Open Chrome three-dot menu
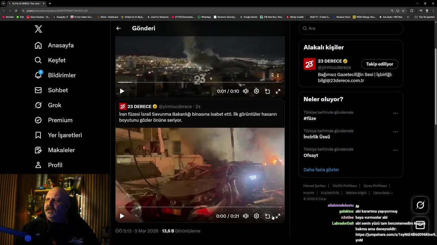This screenshot has height=245, width=437. tap(433, 11)
